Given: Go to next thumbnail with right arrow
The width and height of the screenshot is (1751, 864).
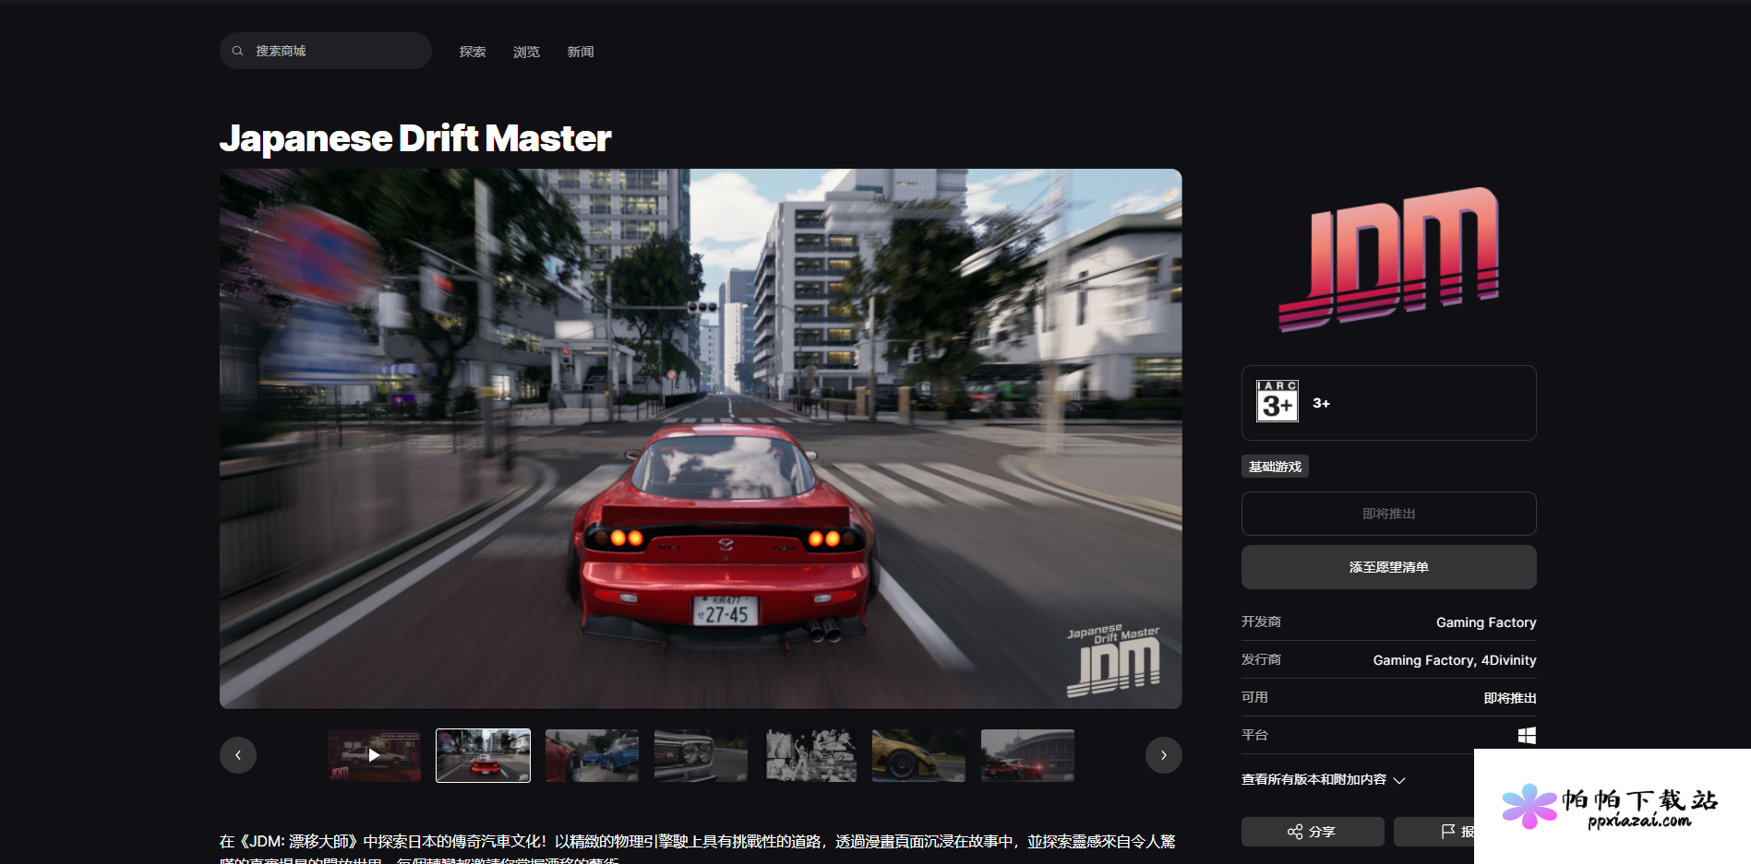Looking at the screenshot, I should [x=1163, y=755].
